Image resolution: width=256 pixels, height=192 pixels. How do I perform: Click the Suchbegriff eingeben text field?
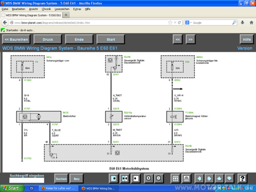click(27, 180)
